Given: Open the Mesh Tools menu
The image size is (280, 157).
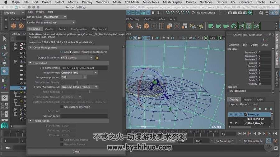Looking at the screenshot, I should tap(151, 2).
